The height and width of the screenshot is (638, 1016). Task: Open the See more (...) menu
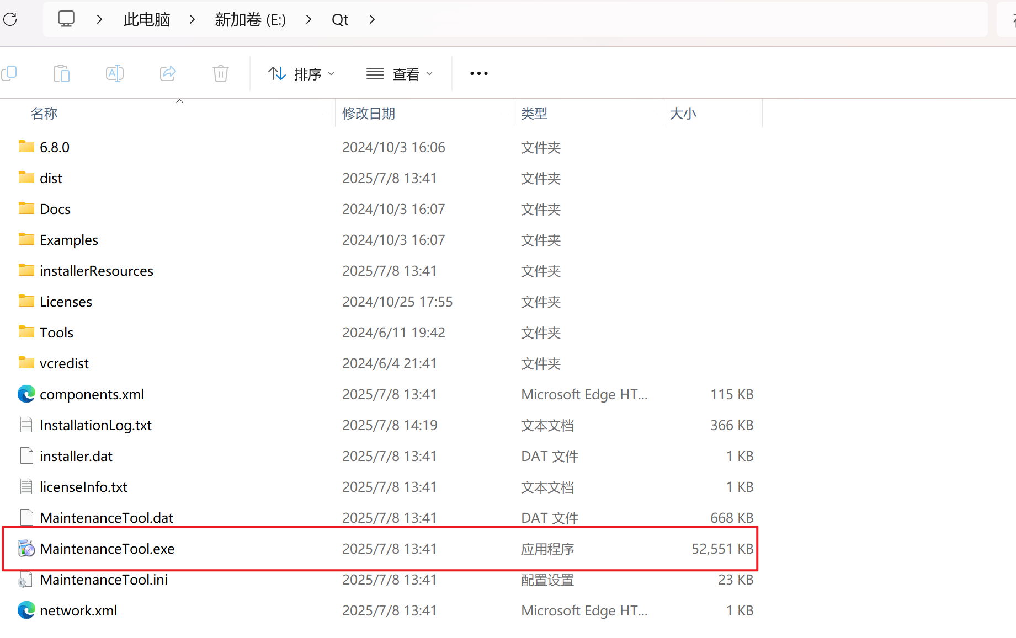[478, 73]
